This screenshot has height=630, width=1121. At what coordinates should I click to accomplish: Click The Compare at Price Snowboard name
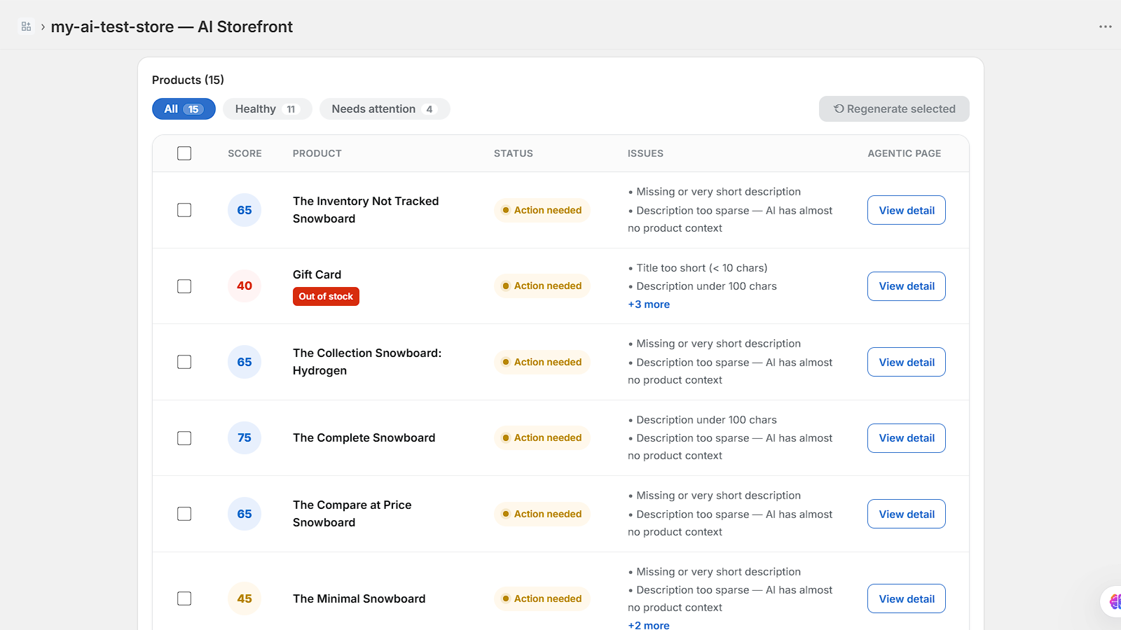(x=352, y=514)
